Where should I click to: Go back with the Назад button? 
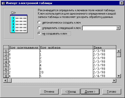click(71, 92)
